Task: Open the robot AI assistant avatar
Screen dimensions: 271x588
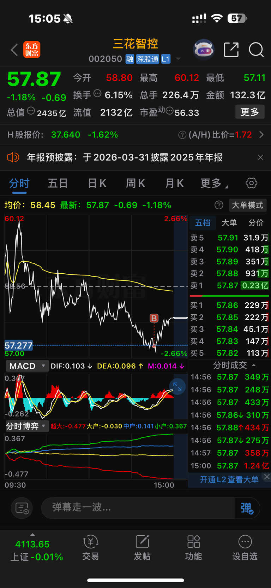Action: pyautogui.click(x=204, y=50)
